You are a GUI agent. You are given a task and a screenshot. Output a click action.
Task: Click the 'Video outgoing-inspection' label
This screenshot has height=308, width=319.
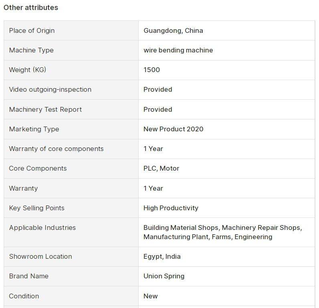[50, 89]
